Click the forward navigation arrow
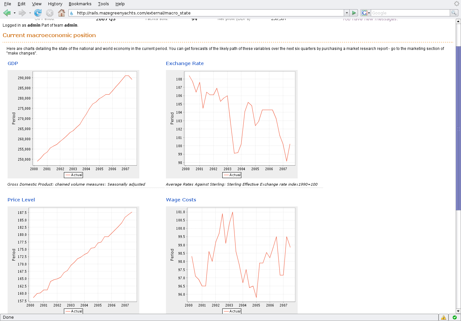461x321 pixels. (x=22, y=13)
